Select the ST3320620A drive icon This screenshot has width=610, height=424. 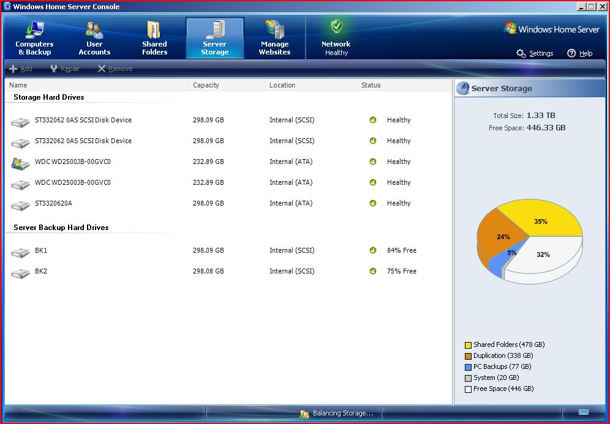click(x=20, y=205)
